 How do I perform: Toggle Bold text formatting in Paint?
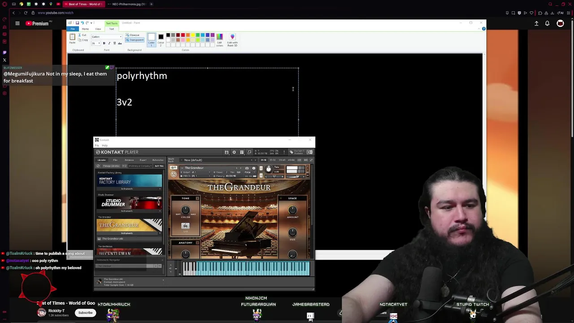(104, 43)
